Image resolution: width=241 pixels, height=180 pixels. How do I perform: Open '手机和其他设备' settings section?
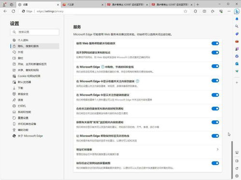pos(35,124)
